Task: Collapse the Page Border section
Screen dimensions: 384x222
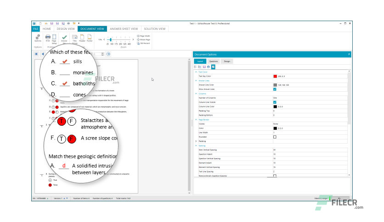Action: (x=196, y=120)
